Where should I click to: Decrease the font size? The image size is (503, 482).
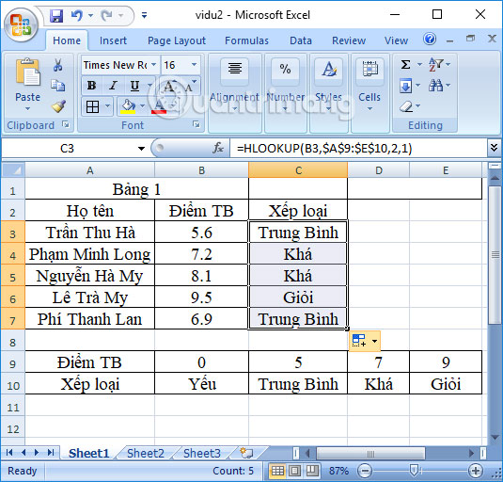[x=189, y=87]
